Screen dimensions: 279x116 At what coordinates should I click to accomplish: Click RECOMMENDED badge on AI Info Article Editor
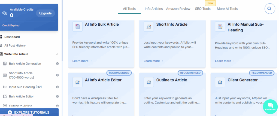tap(119, 73)
